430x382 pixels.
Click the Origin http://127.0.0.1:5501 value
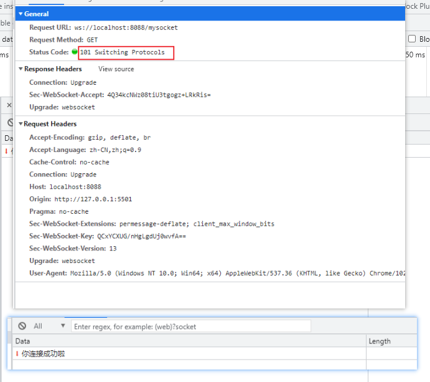93,199
